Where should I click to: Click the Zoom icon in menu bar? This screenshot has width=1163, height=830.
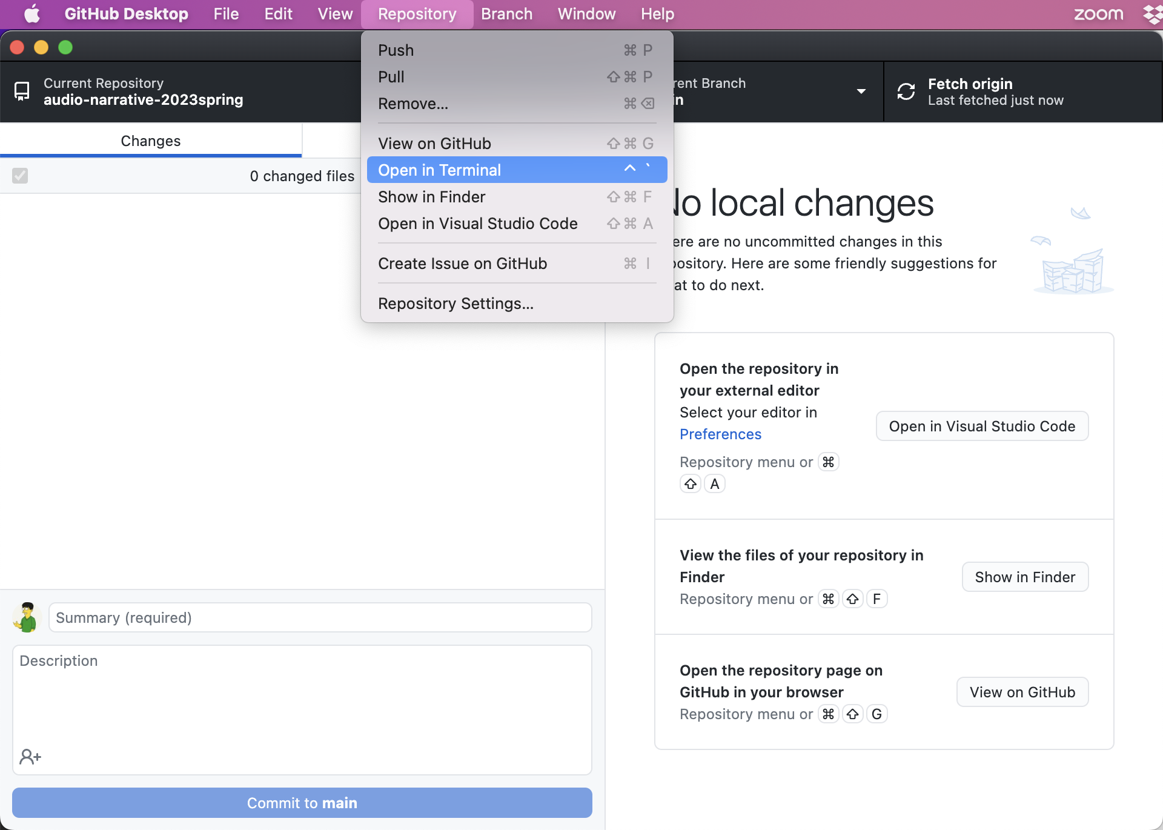[x=1096, y=13]
